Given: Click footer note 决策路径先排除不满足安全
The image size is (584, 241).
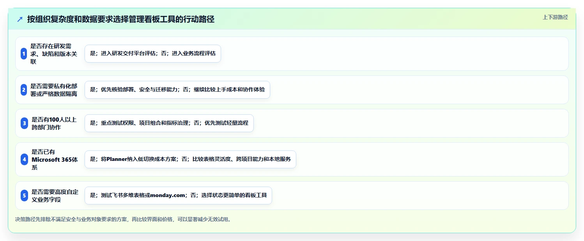Looking at the screenshot, I should pos(123,219).
